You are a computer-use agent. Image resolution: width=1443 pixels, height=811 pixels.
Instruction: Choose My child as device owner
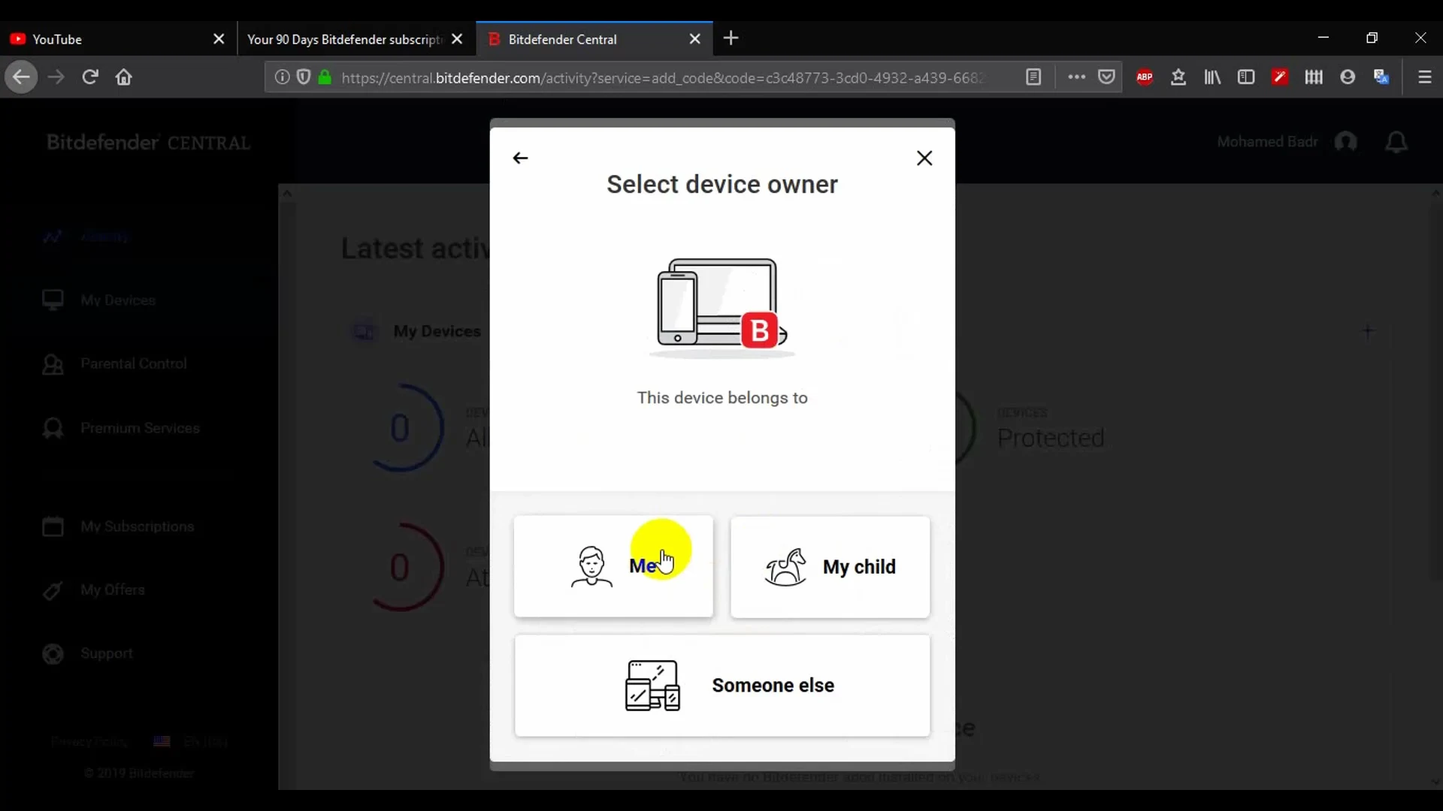[830, 567]
